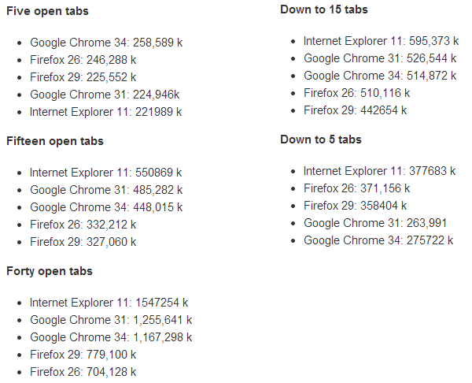Click Google Chrome 31: 485,282 k item
The height and width of the screenshot is (383, 472).
coord(106,190)
